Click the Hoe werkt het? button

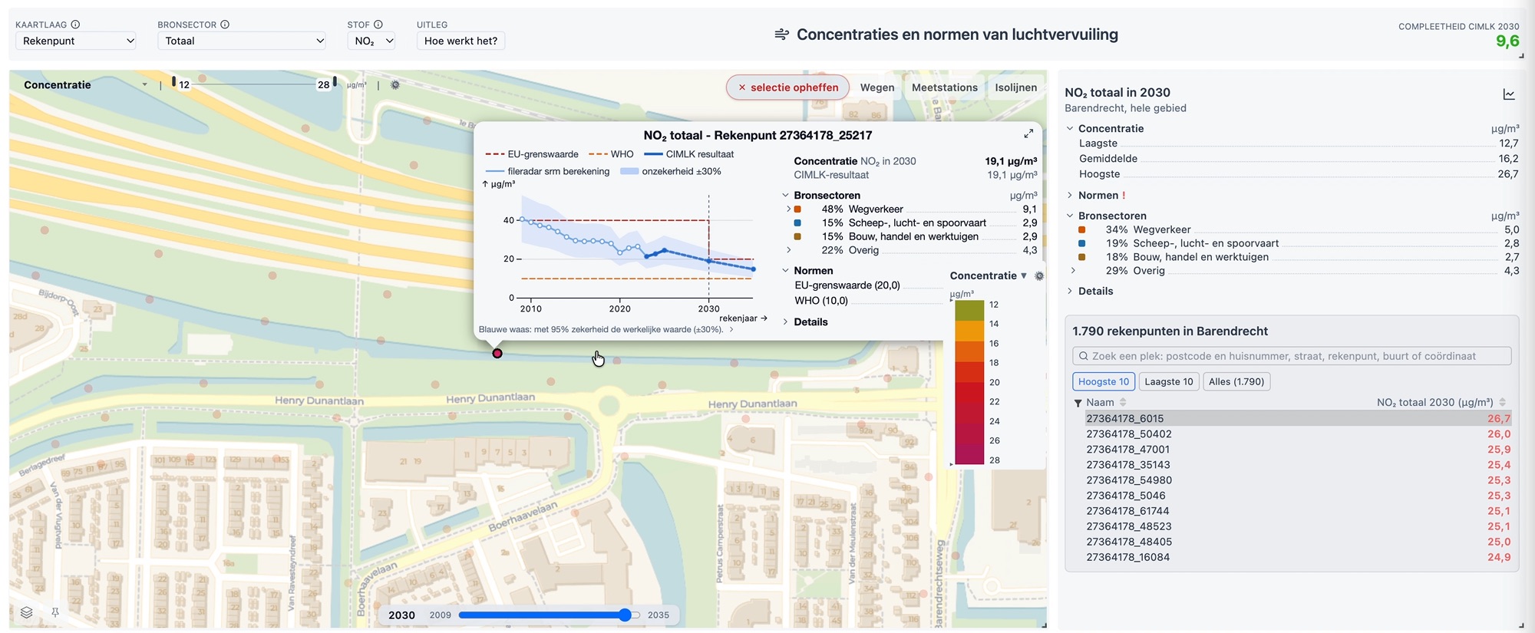460,41
